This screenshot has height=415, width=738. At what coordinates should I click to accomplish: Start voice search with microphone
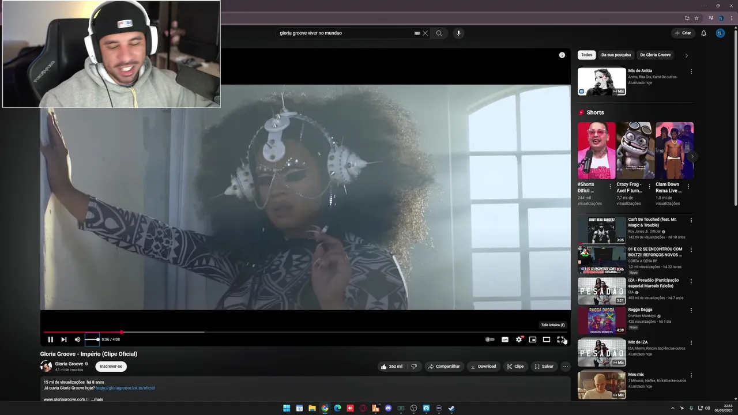(x=459, y=33)
